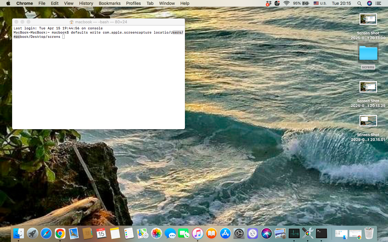Open Calendar showing April 15
Image resolution: width=388 pixels, height=242 pixels.
pyautogui.click(x=101, y=233)
